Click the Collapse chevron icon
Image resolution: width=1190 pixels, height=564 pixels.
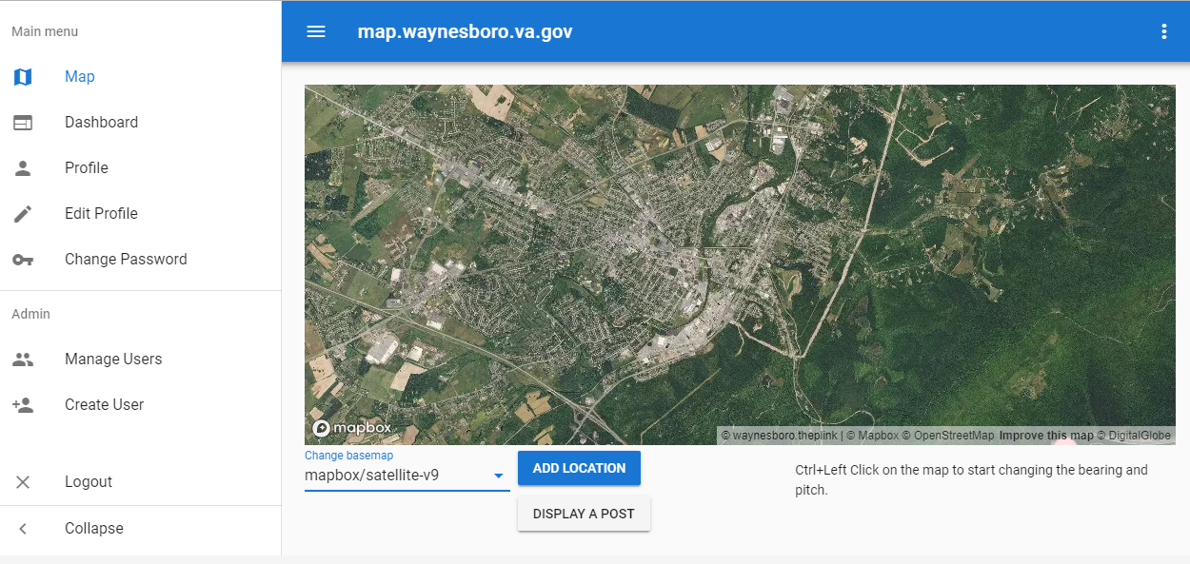(23, 528)
